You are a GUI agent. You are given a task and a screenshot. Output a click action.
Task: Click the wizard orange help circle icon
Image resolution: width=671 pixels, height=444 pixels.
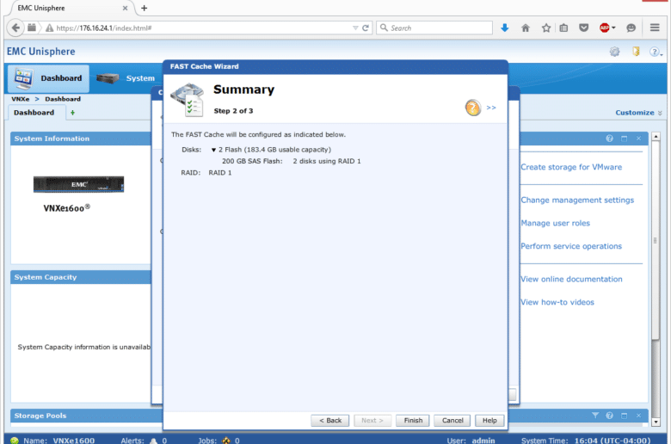(x=473, y=108)
